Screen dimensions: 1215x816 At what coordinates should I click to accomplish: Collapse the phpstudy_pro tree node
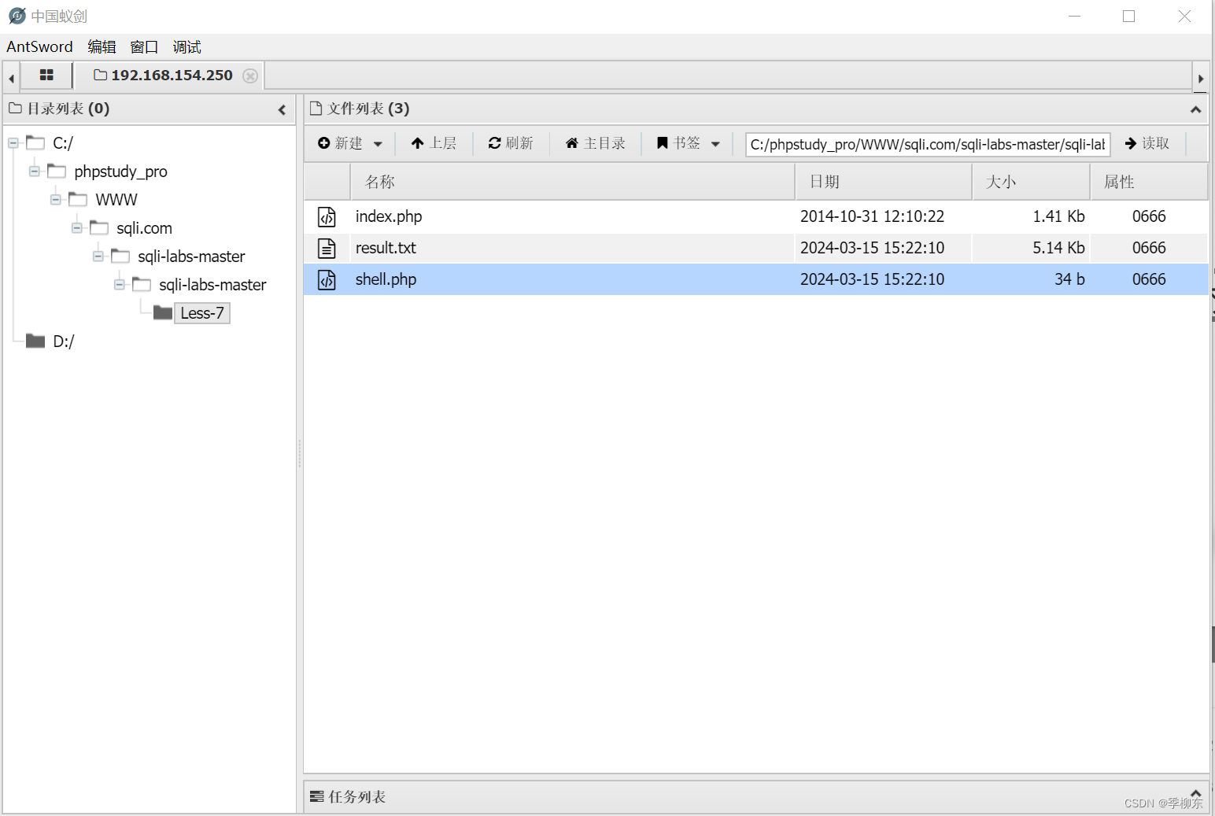[x=35, y=172]
